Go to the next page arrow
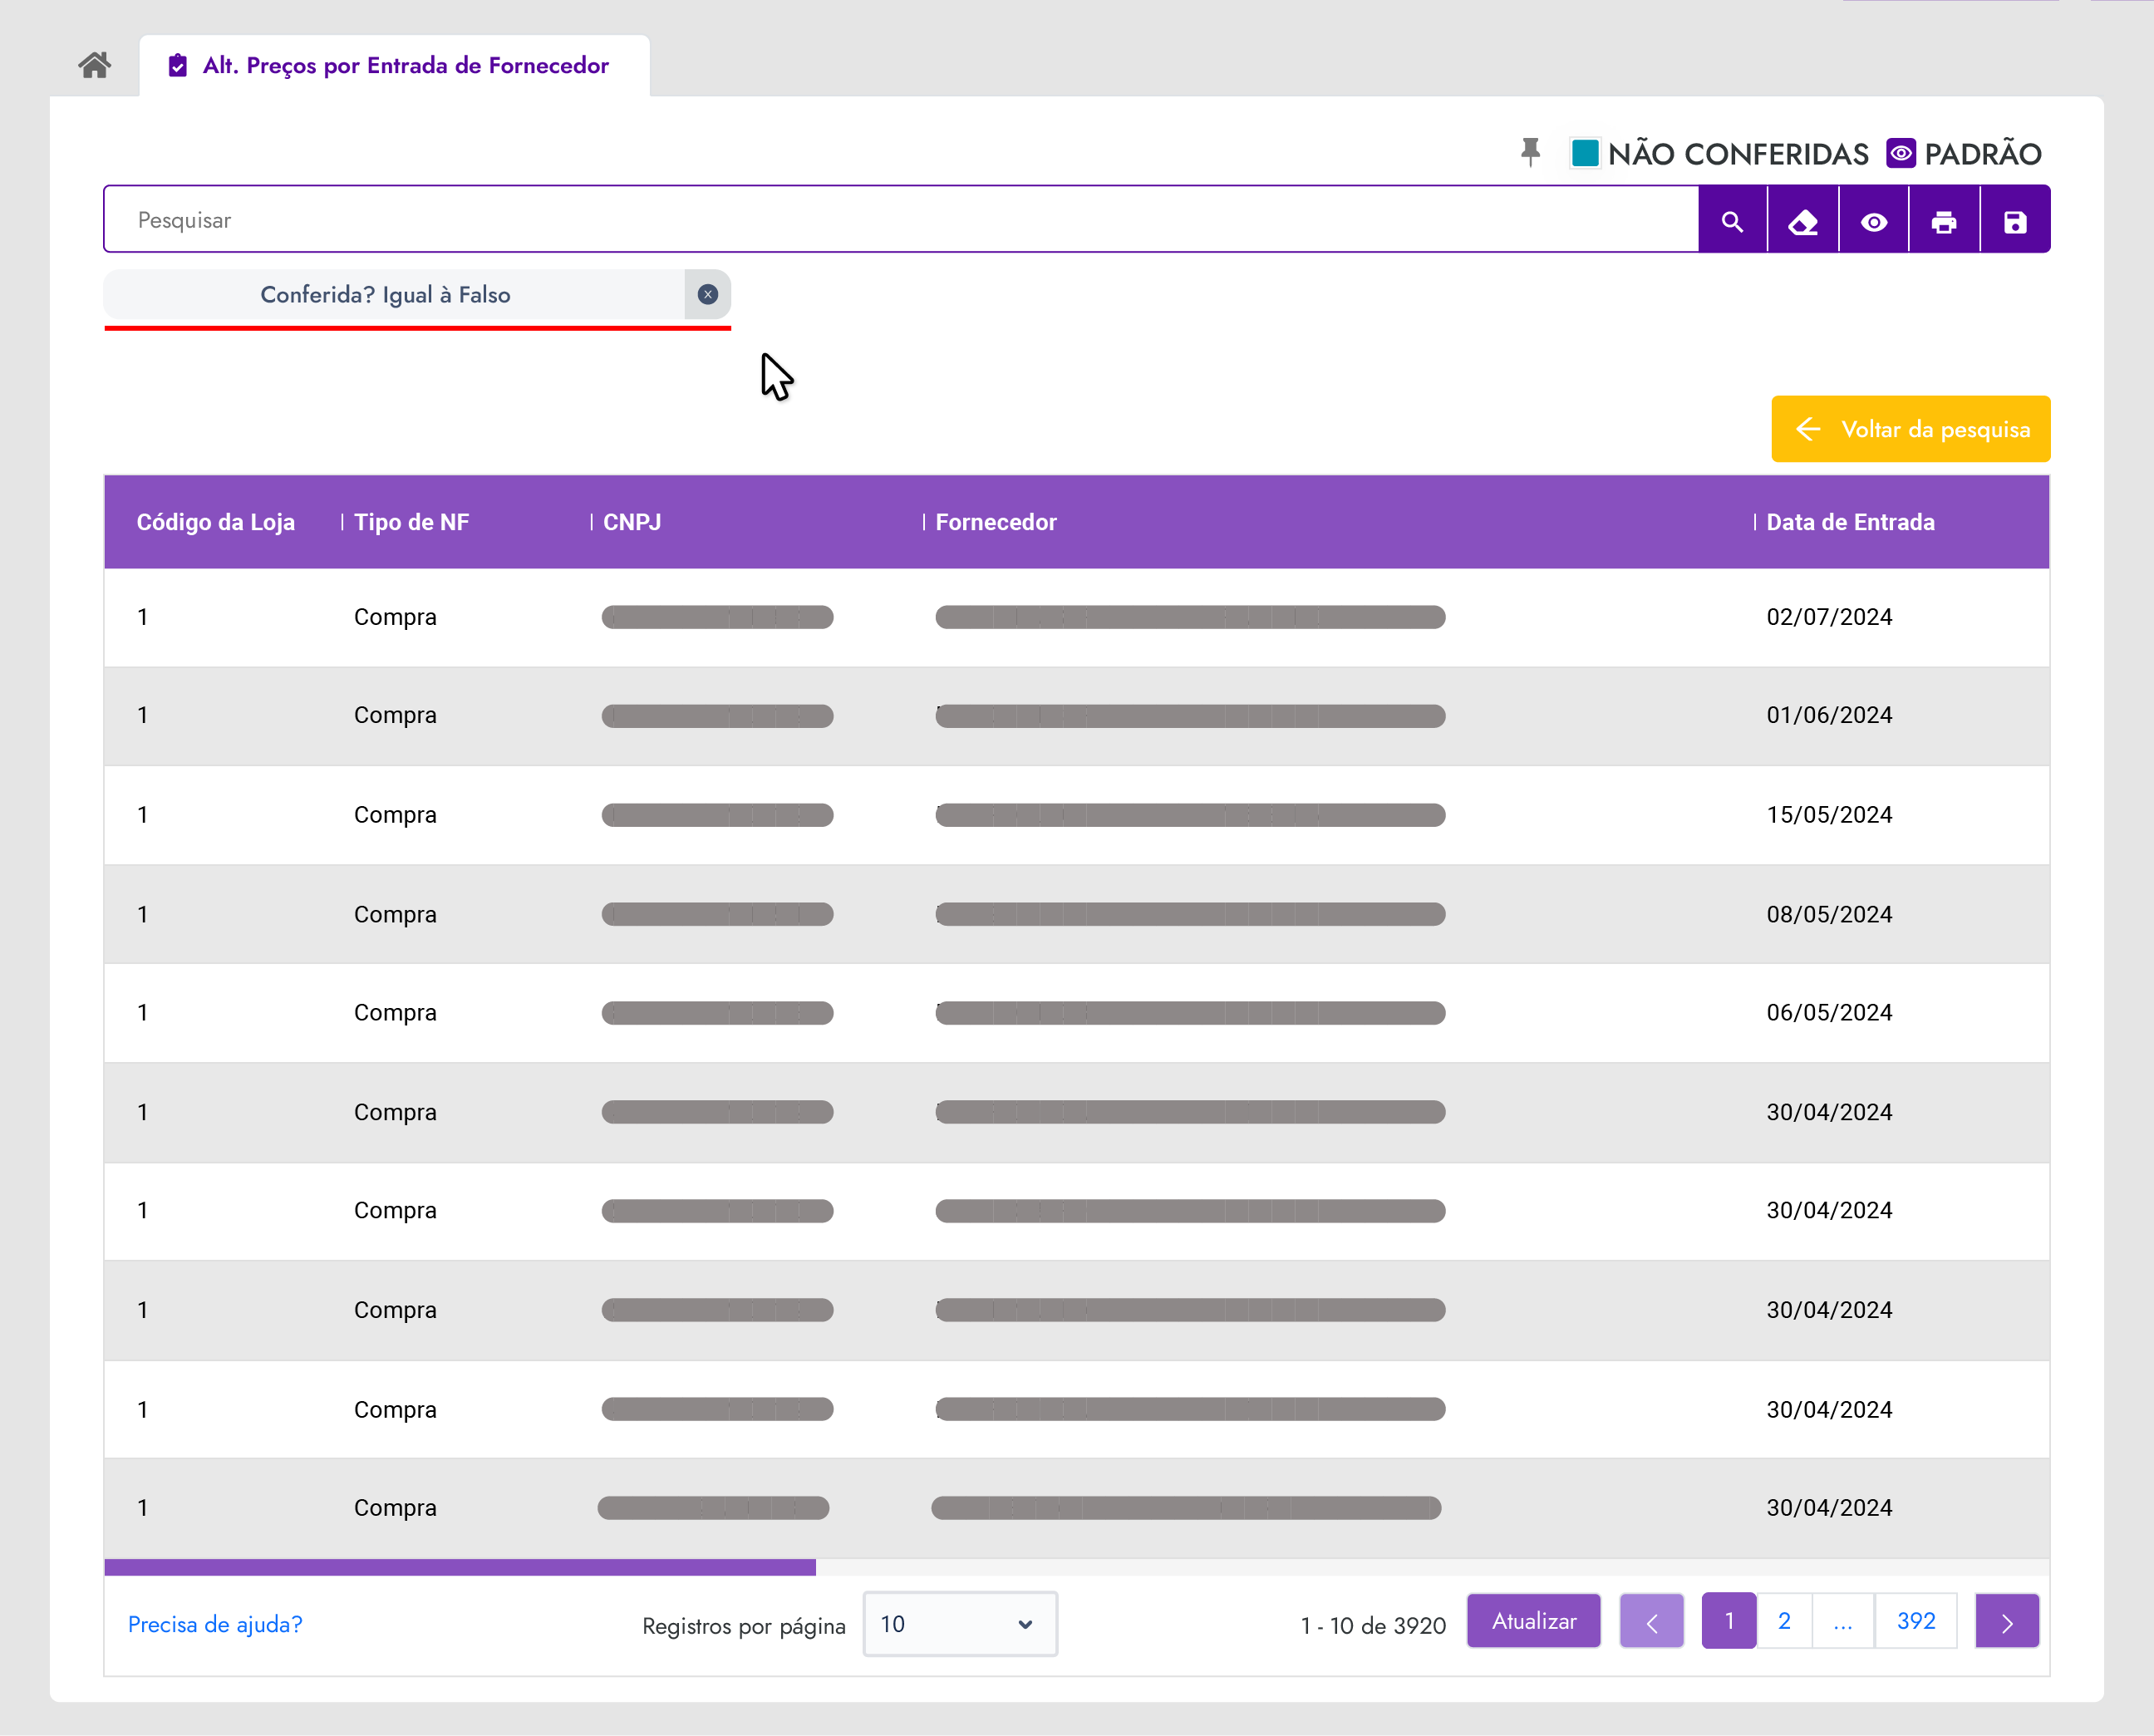This screenshot has height=1736, width=2154. tap(2006, 1621)
